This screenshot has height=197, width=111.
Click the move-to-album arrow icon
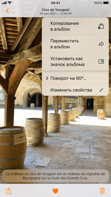pyautogui.click(x=101, y=44)
